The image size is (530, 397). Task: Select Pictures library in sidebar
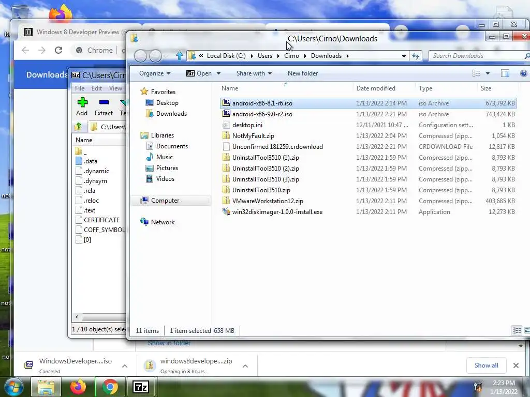click(x=161, y=168)
